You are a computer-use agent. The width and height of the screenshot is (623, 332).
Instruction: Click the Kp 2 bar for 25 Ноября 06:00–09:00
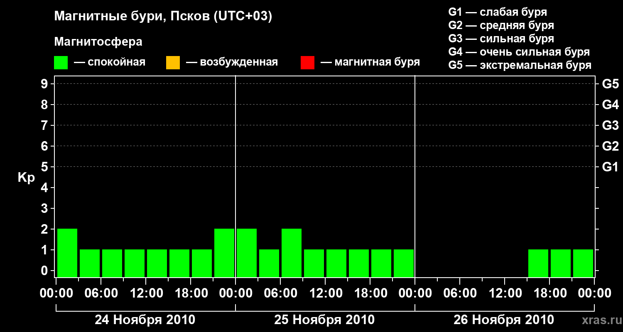292,253
